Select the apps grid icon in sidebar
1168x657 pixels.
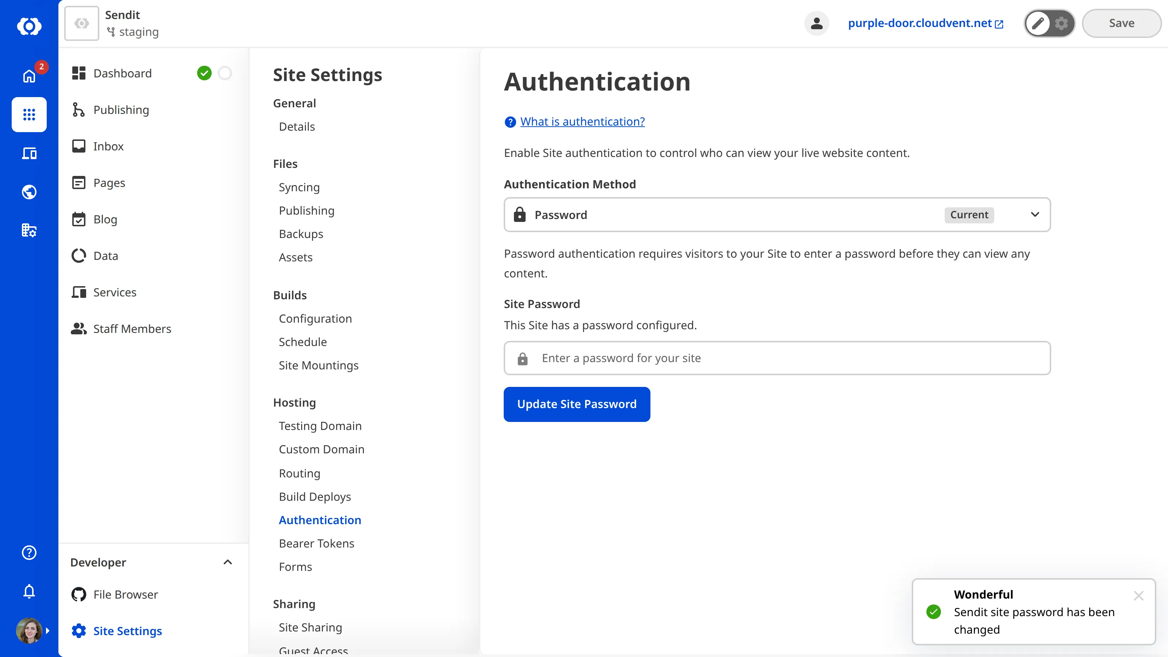(x=29, y=114)
